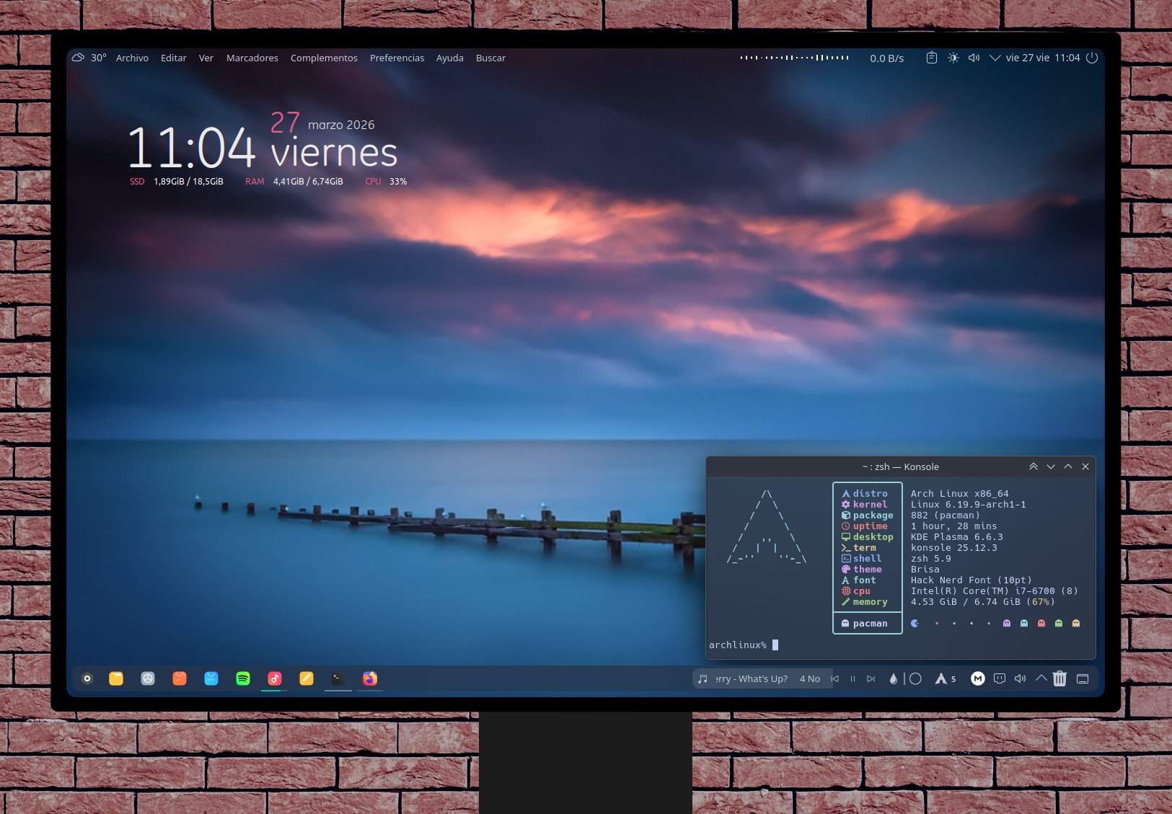Screen dimensions: 1172x814
Task: Open the brightness icon in the top panel
Action: [953, 58]
